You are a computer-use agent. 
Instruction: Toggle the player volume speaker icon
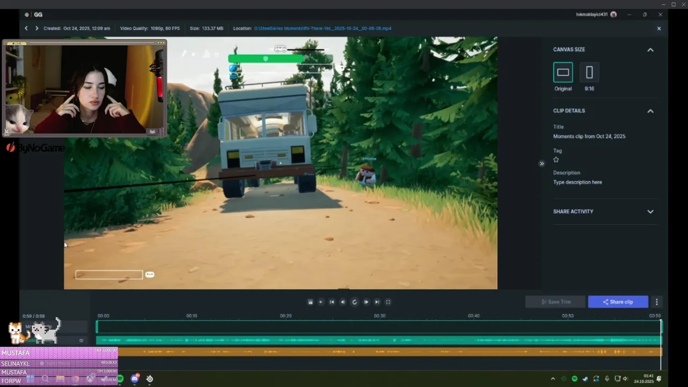pos(321,302)
